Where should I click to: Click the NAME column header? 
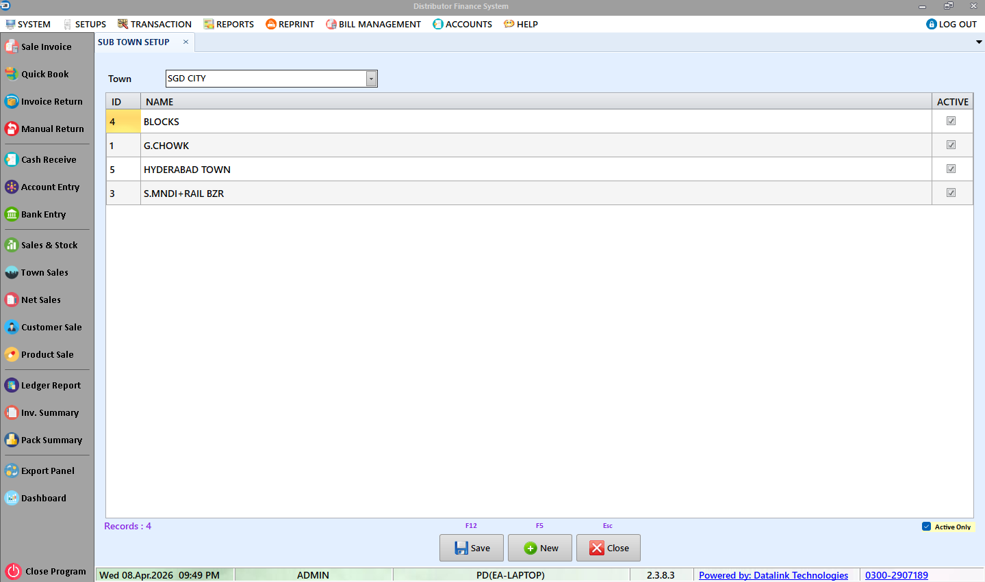point(536,101)
